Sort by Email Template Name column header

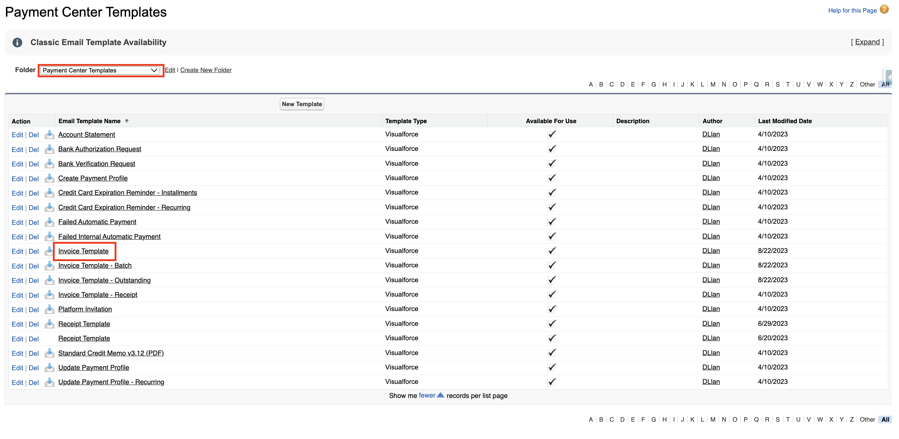coord(89,121)
